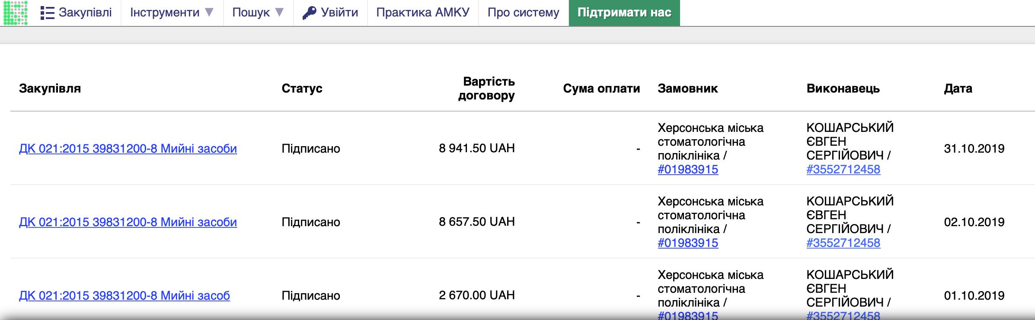Open the Увійти login link
1035x320 pixels.
tap(339, 13)
